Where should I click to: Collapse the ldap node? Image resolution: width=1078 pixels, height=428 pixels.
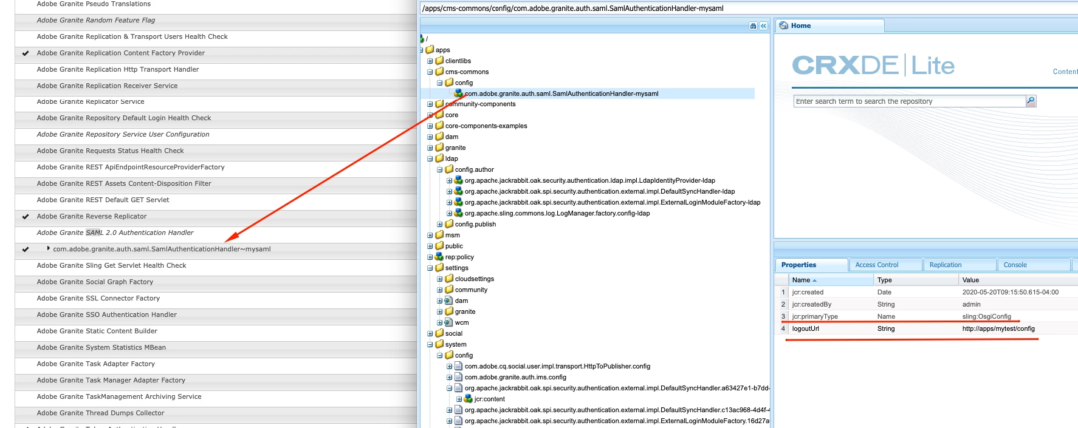pyautogui.click(x=430, y=159)
